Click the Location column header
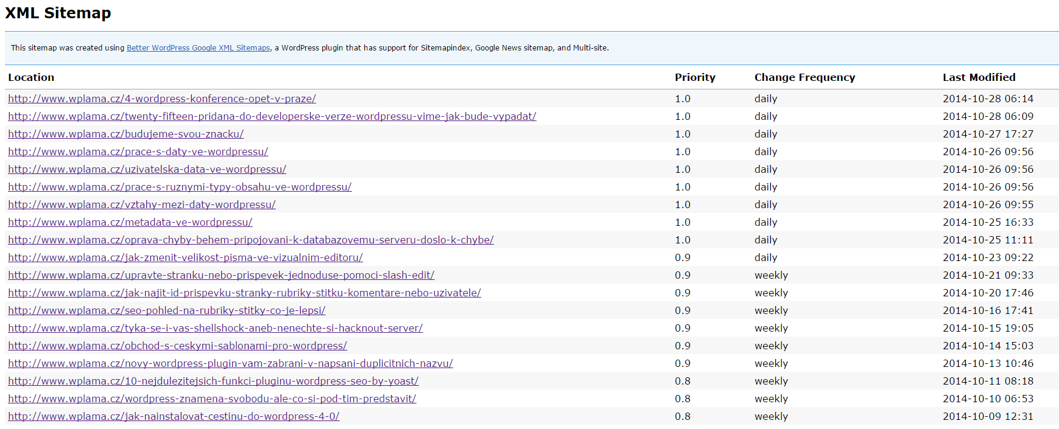This screenshot has height=429, width=1059. [x=31, y=77]
